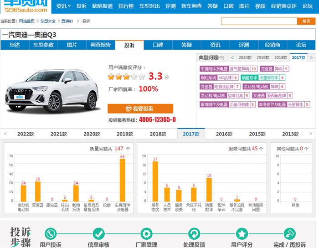
Task: Click the orange 我要投诉 button
Action: 140,108
